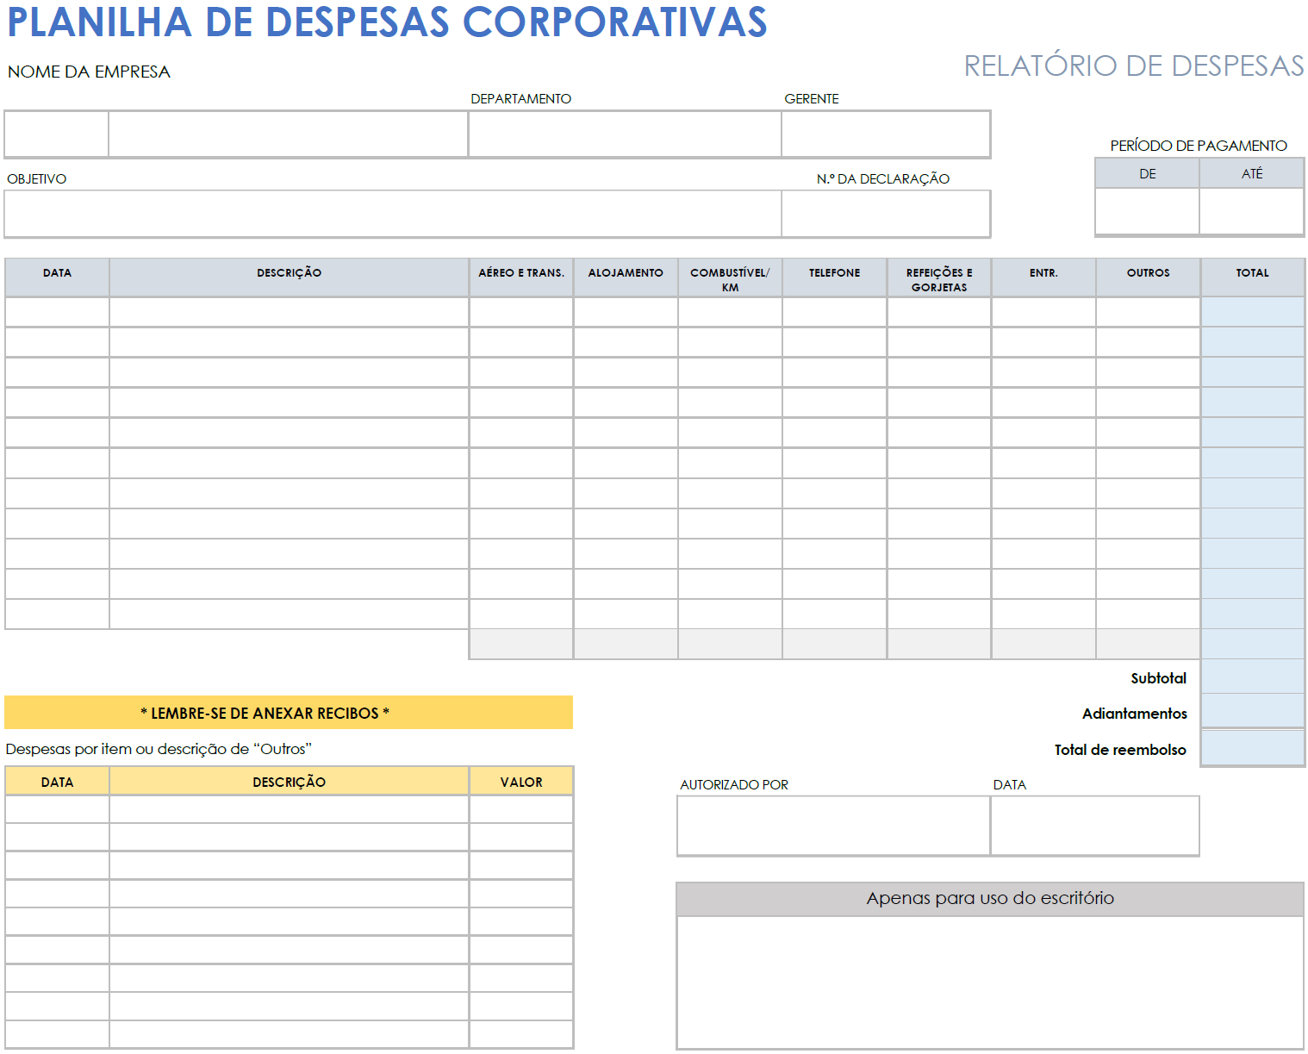Select the Total de reembolso cell
The height and width of the screenshot is (1054, 1308).
tap(1251, 749)
